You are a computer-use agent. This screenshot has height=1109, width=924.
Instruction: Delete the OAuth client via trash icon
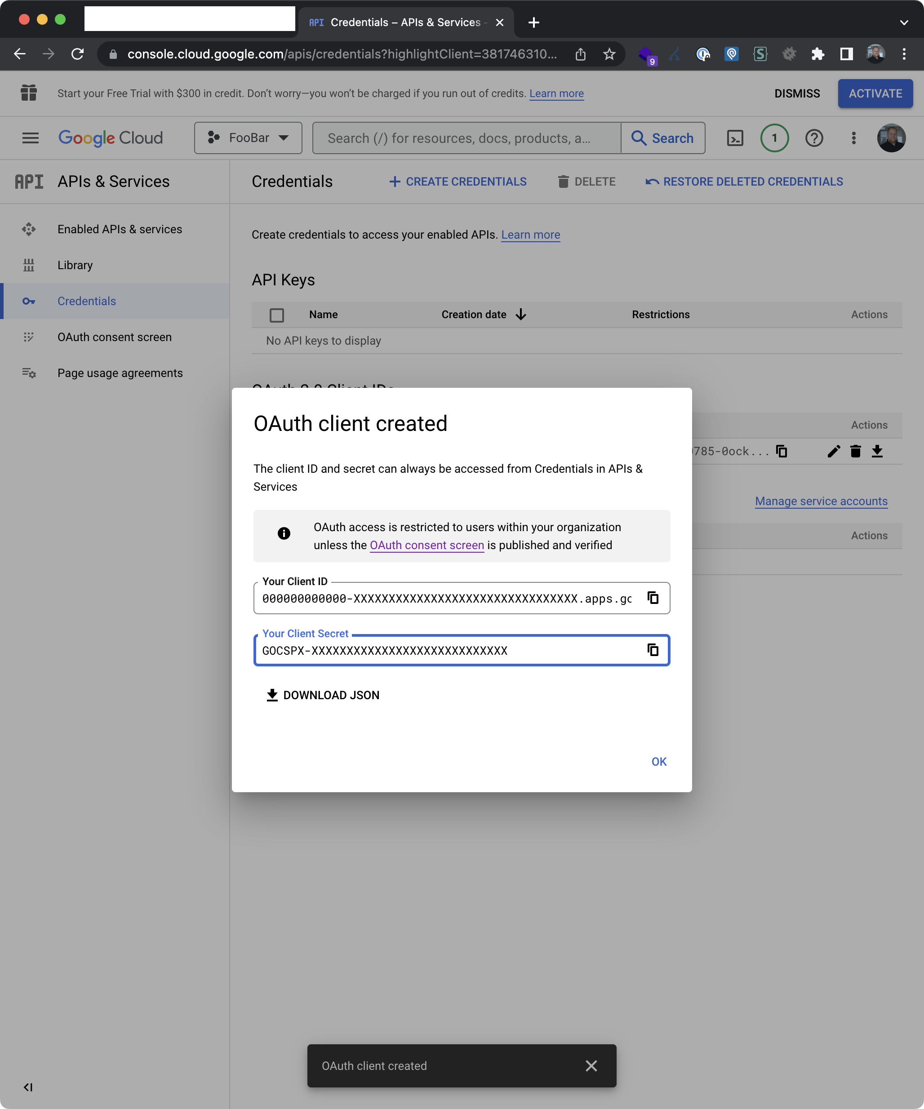point(855,451)
